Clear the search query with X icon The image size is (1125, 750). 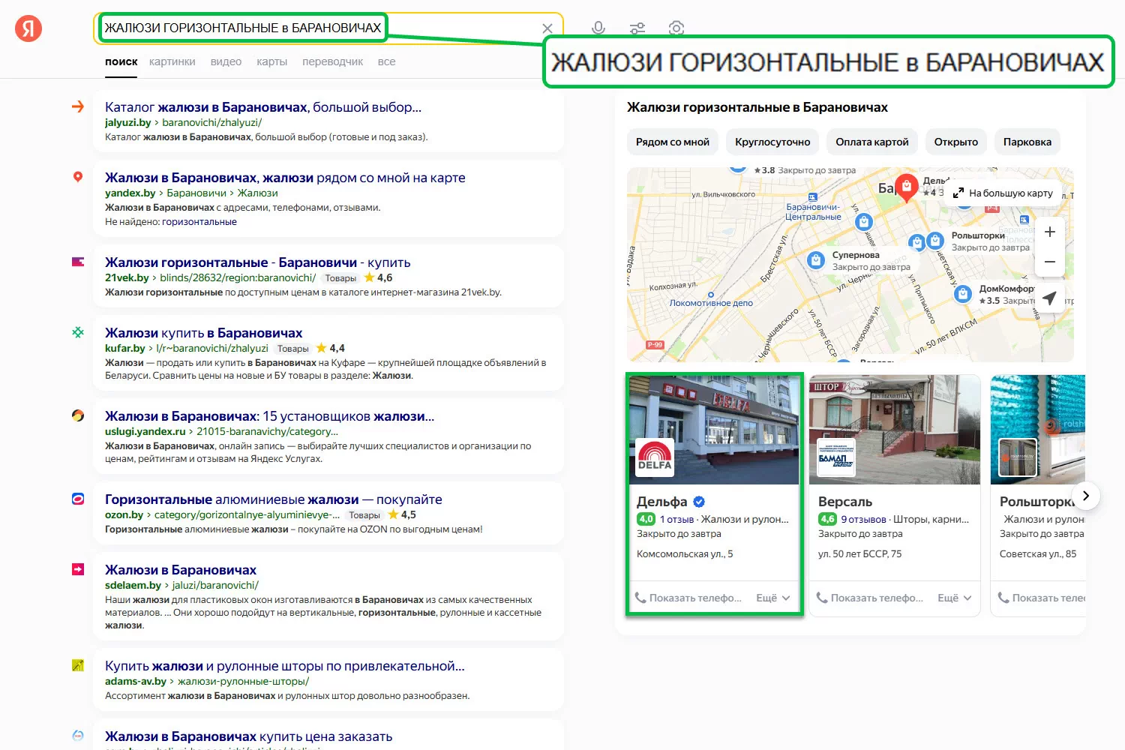[x=547, y=28]
